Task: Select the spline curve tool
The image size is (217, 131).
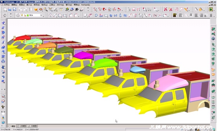Action: (50, 15)
